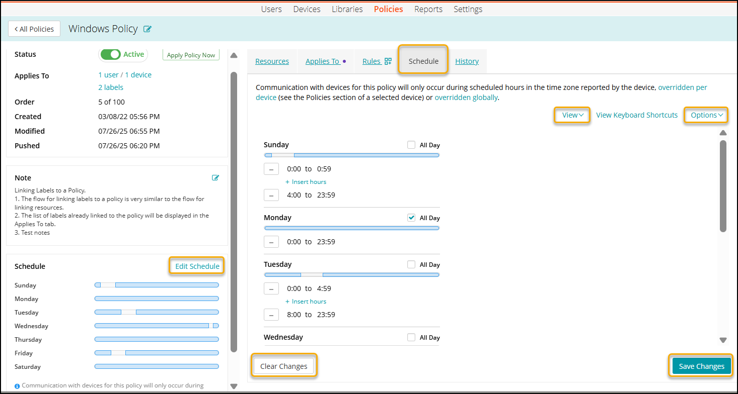Expand the Options dropdown menu
This screenshot has width=738, height=394.
tap(706, 115)
